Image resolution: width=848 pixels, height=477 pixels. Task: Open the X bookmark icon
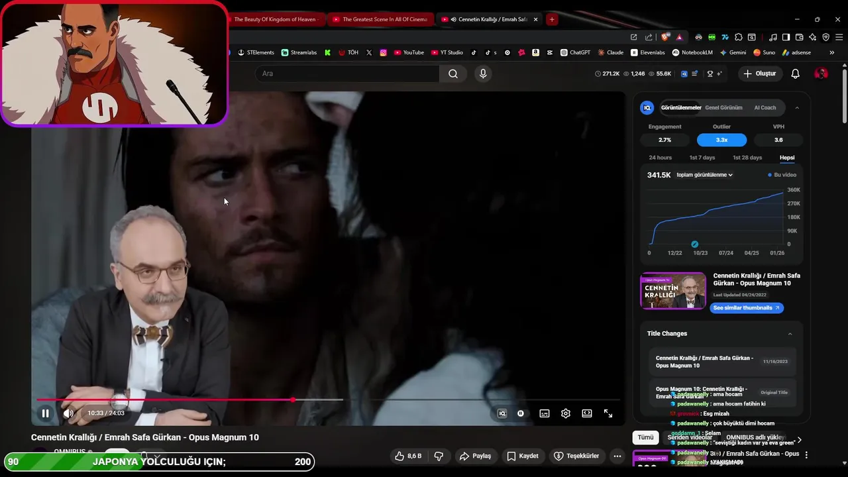369,52
